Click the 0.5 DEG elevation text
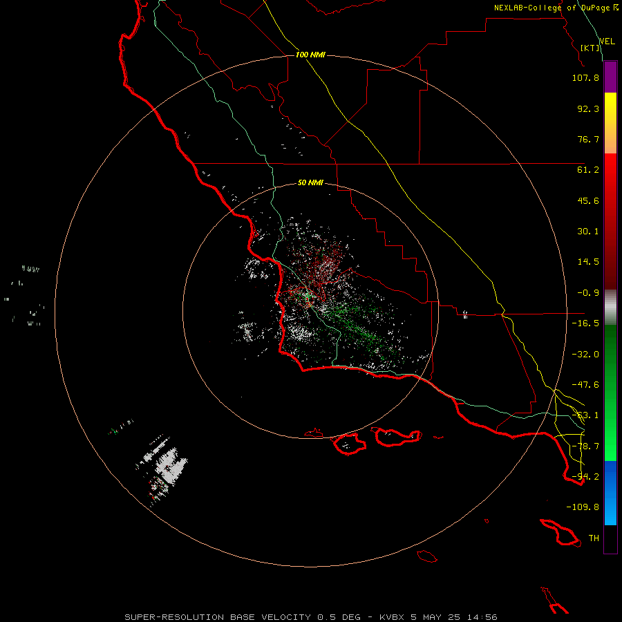 tap(339, 617)
